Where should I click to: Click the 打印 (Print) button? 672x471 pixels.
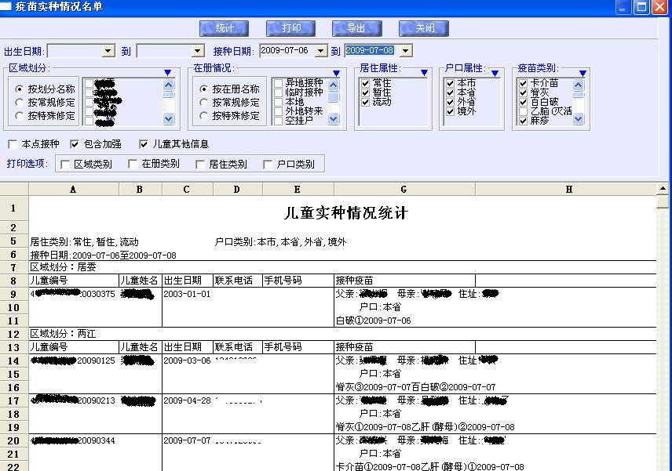click(291, 28)
